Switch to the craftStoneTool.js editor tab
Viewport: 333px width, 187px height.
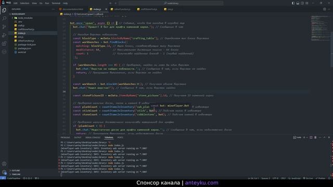pos(149,9)
